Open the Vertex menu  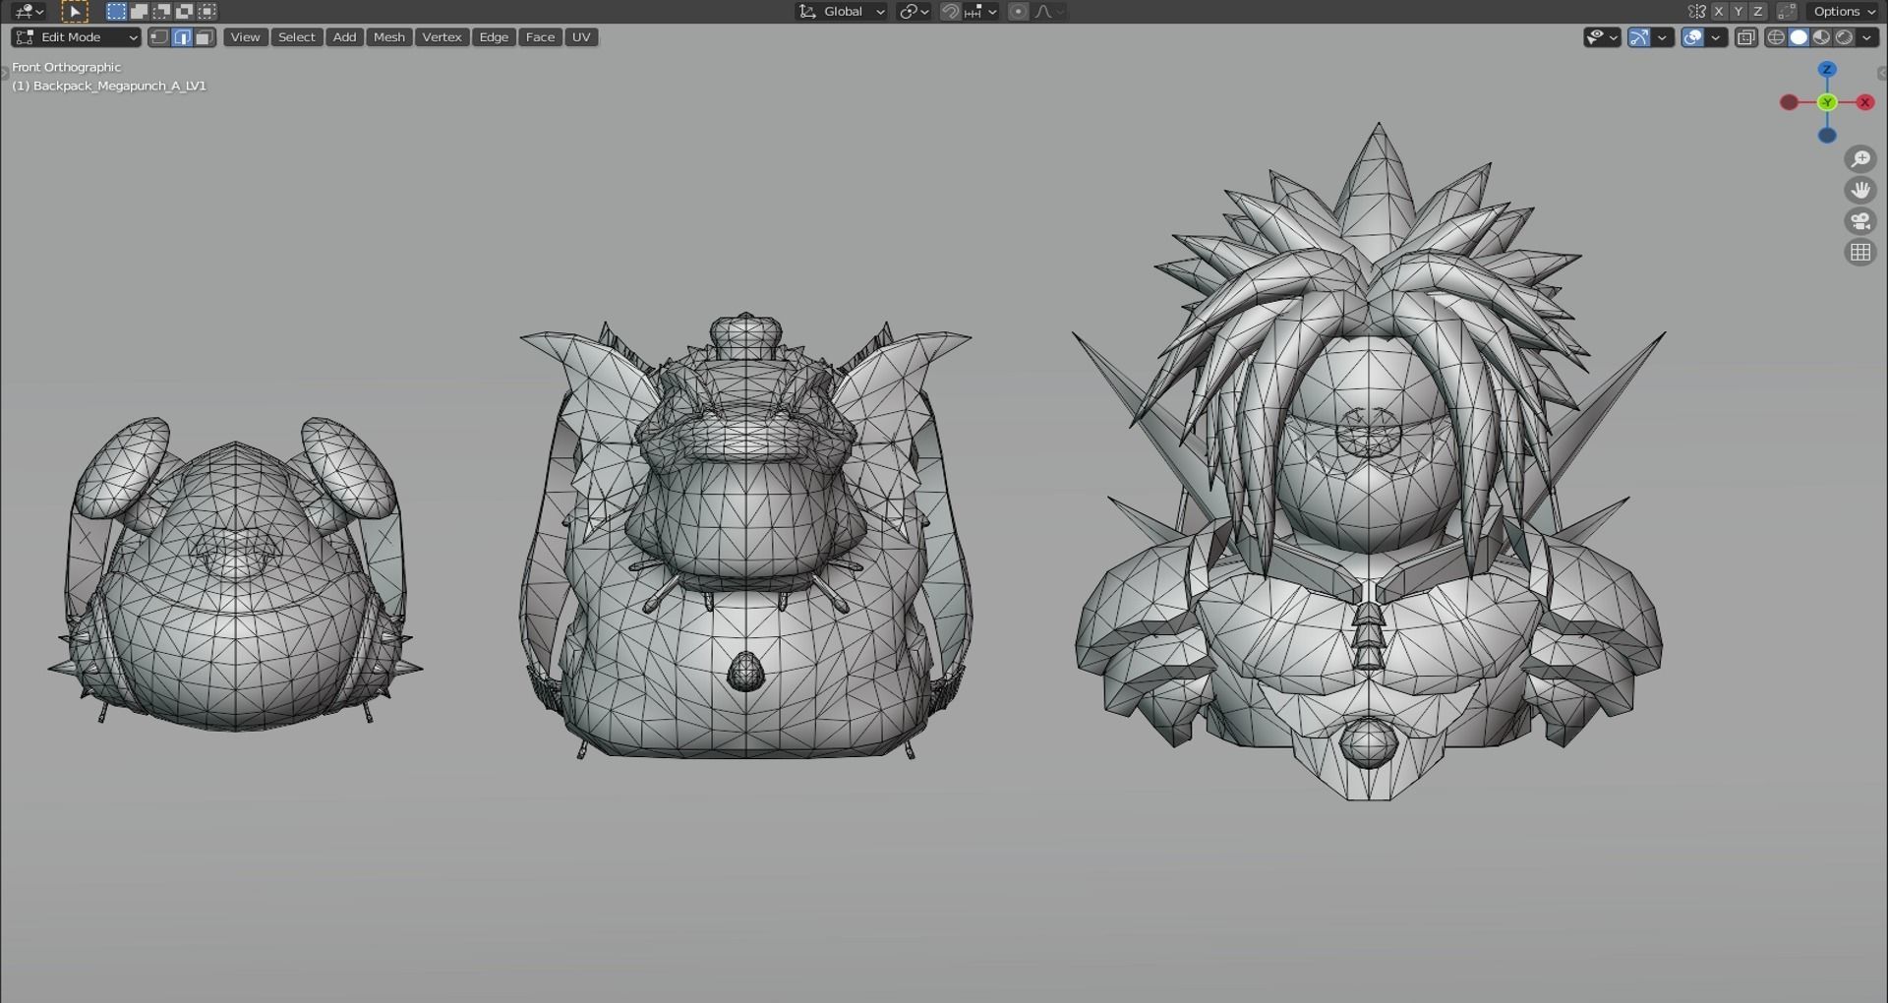coord(442,37)
